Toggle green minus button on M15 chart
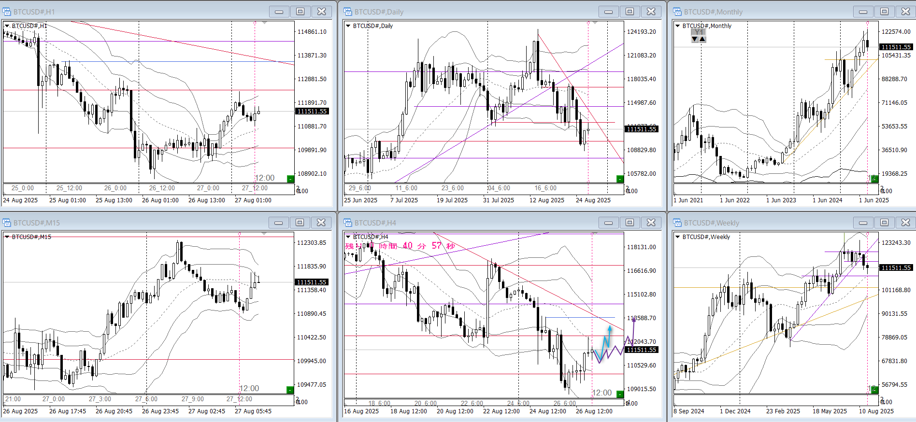The height and width of the screenshot is (422, 916). 290,390
